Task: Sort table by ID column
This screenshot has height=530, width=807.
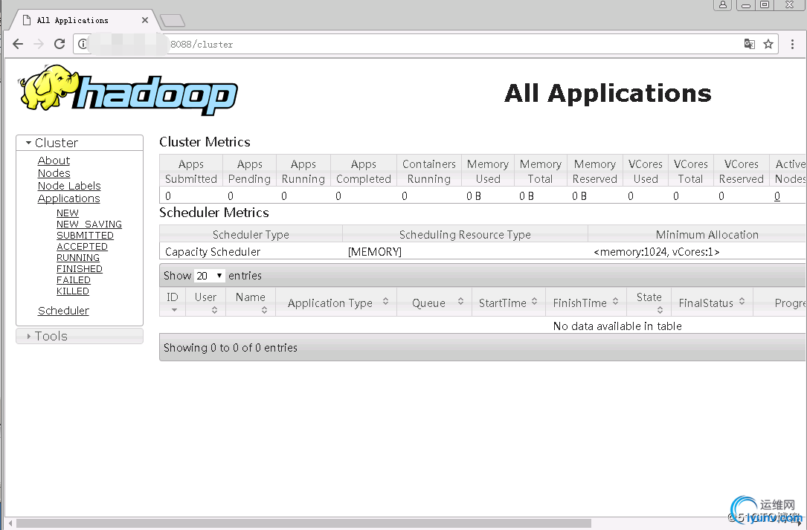Action: point(173,302)
